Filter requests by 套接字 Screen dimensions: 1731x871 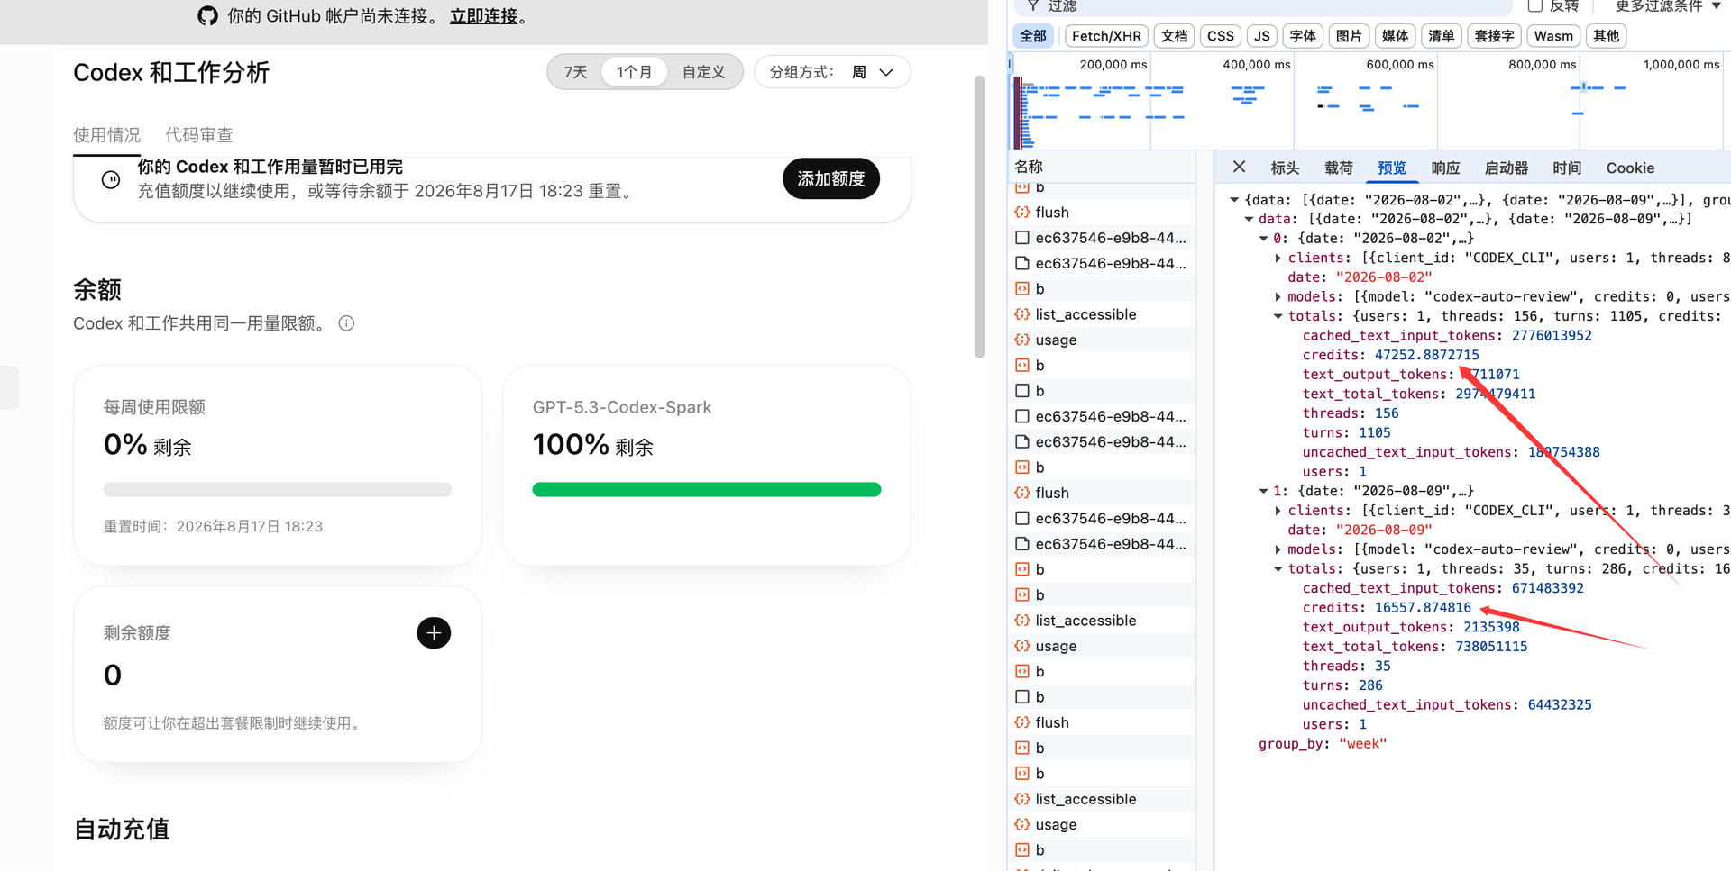coord(1494,36)
